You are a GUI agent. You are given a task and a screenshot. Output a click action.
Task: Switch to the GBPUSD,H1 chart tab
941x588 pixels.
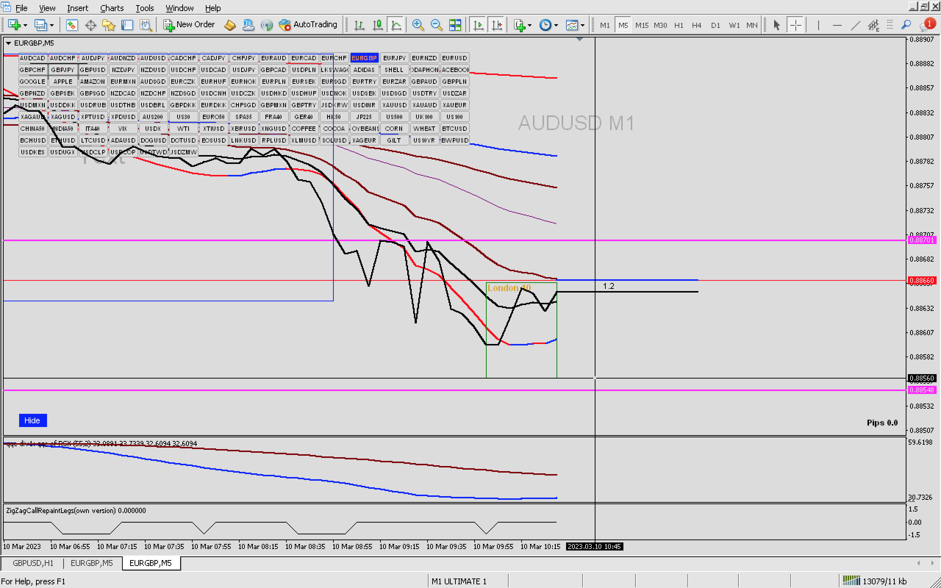pos(33,563)
